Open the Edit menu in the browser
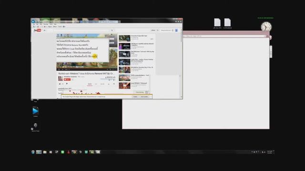The image size is (305, 171). click(x=37, y=24)
